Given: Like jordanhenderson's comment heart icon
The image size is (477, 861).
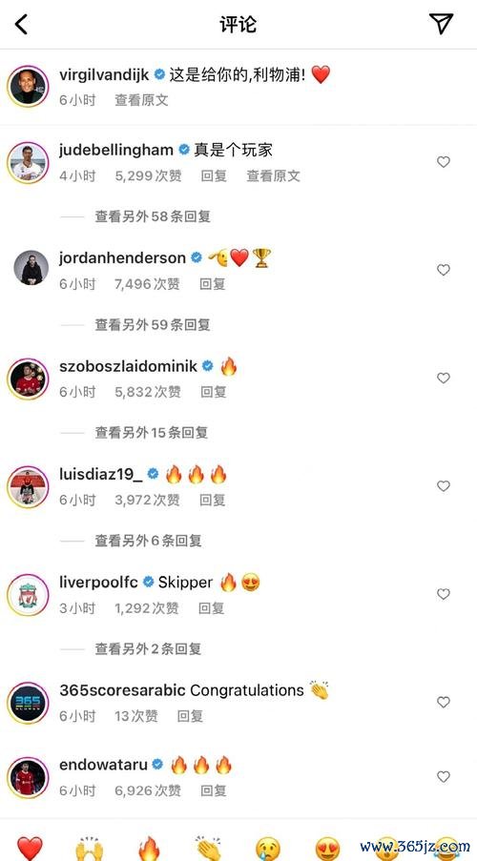Looking at the screenshot, I should (443, 270).
